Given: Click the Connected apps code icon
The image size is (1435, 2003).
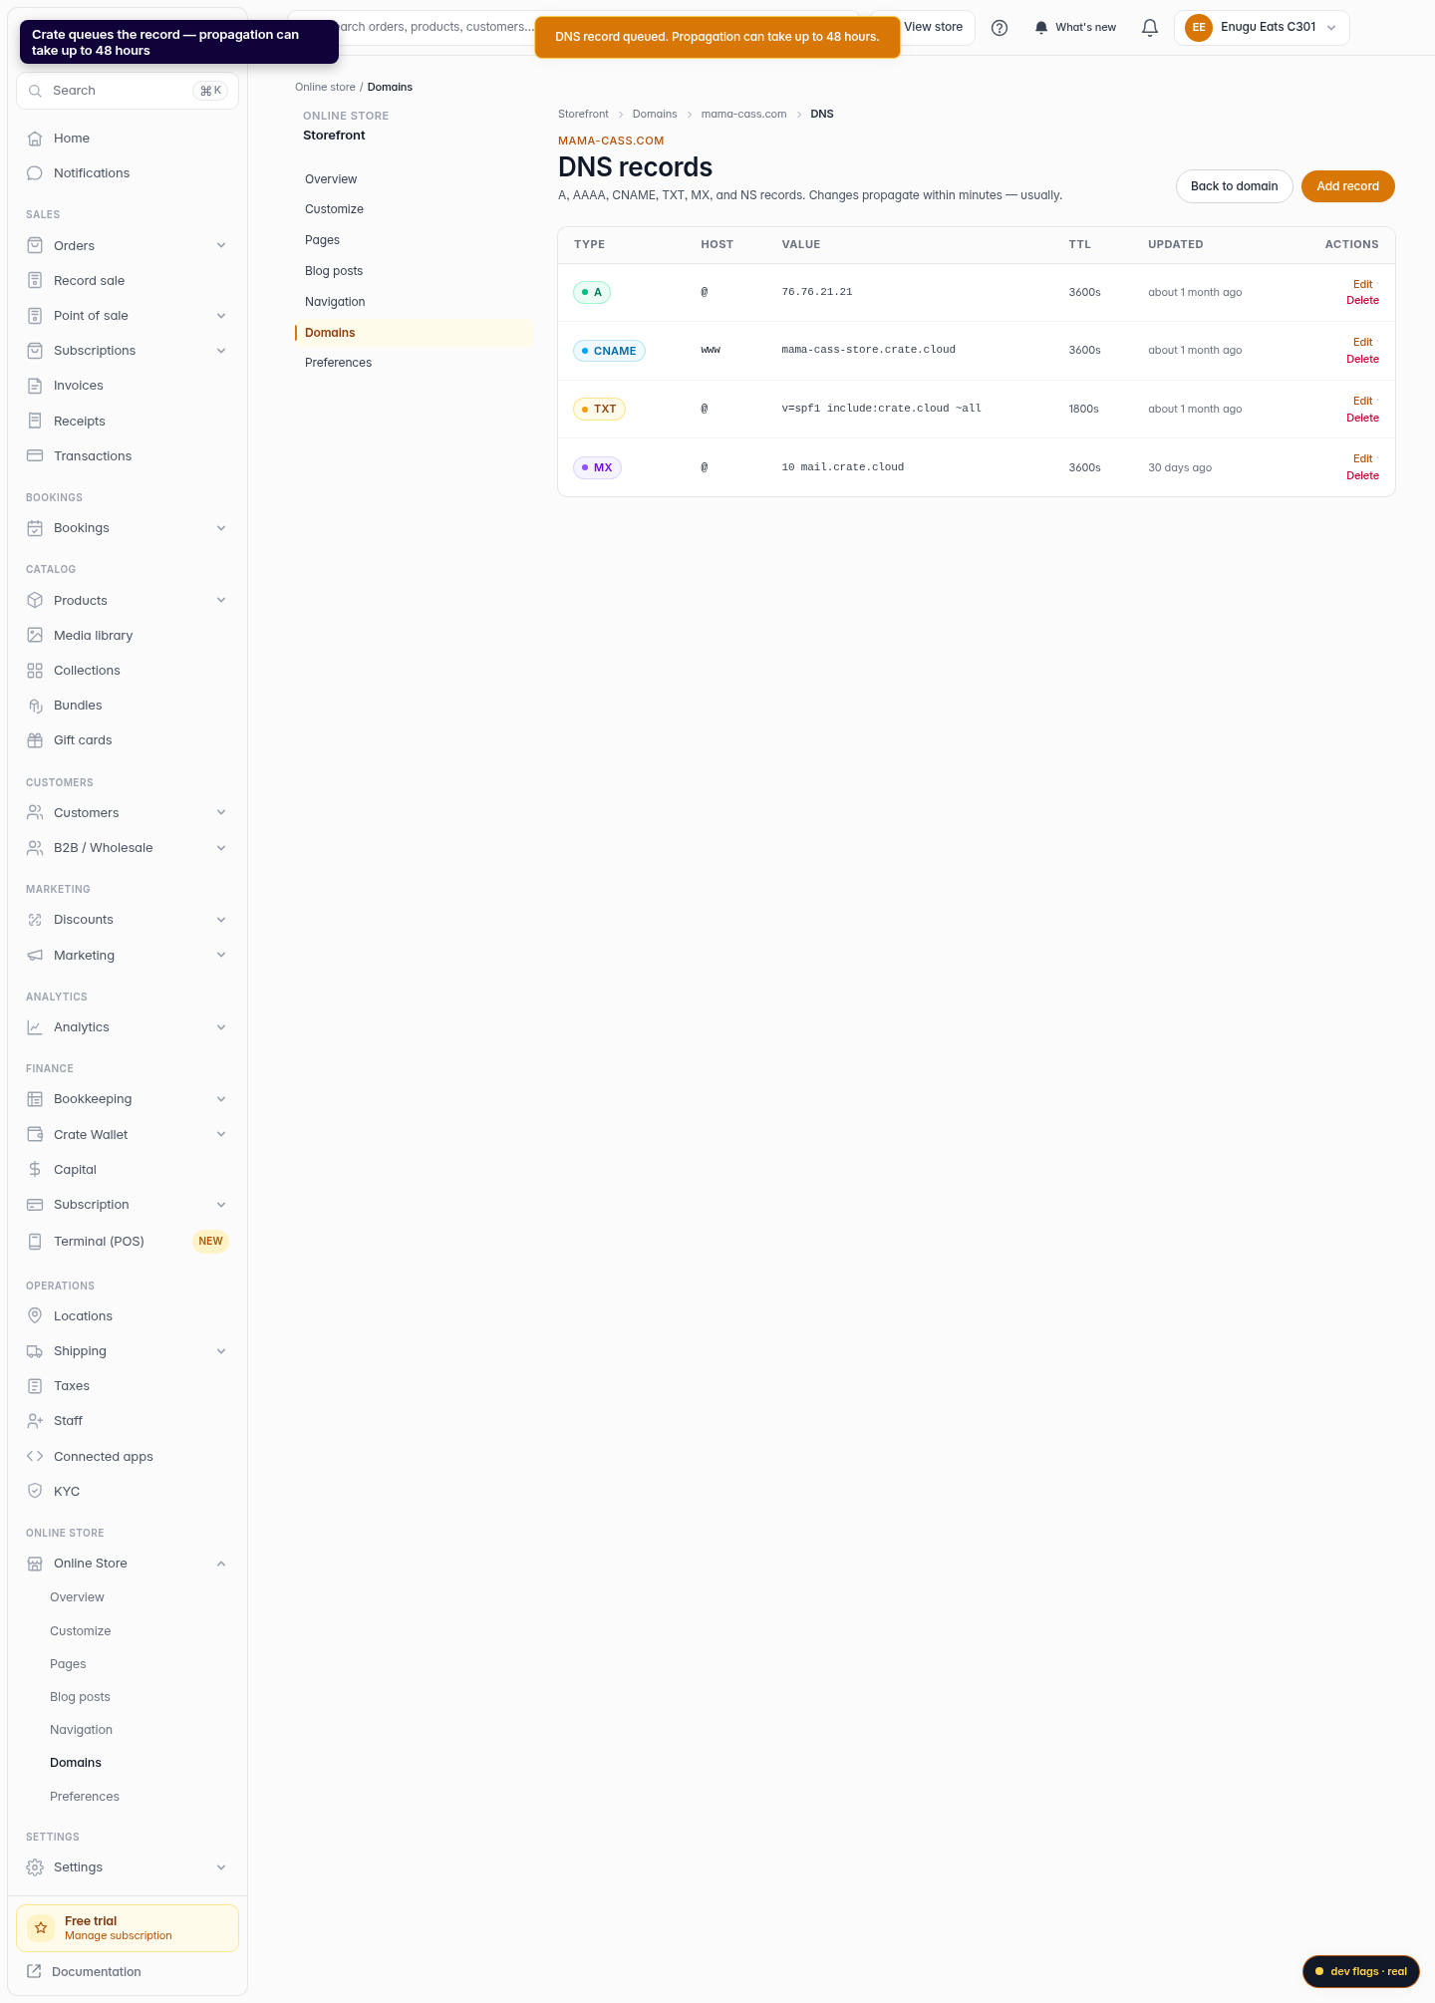Looking at the screenshot, I should click(35, 1456).
